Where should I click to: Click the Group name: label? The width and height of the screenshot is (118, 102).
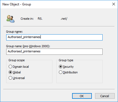pyautogui.click(x=14, y=32)
